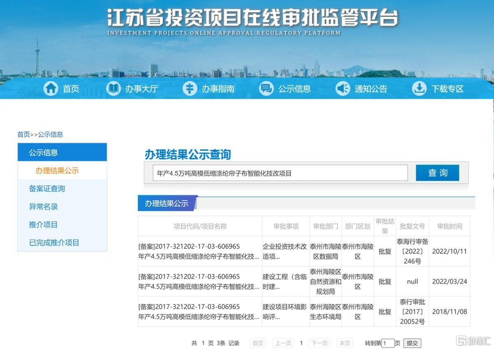Open 下载专区 navigation item
The image size is (494, 349).
[x=447, y=89]
